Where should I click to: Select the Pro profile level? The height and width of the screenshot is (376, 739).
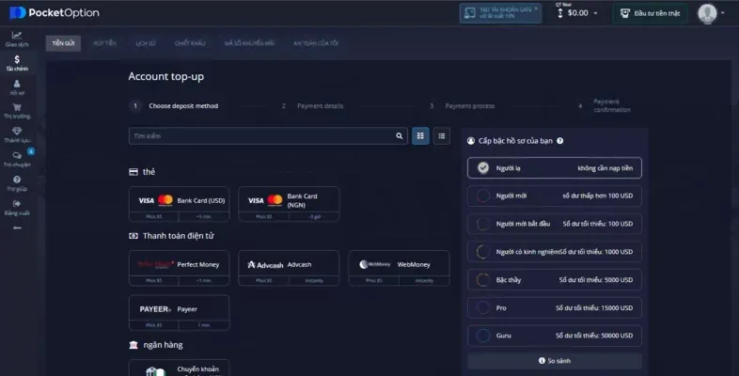pyautogui.click(x=555, y=307)
